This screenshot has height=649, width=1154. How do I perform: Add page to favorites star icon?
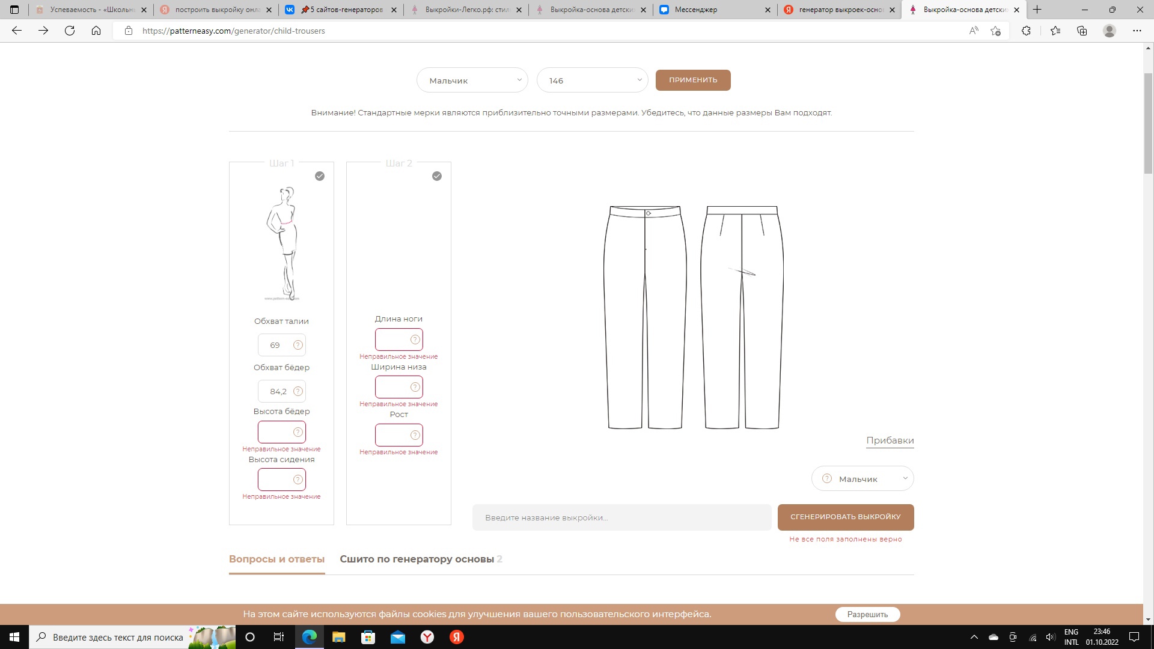pos(996,31)
